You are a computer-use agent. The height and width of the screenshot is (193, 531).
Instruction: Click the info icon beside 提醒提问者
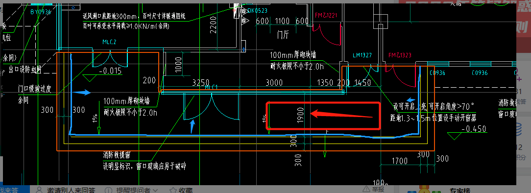(x=108, y=190)
